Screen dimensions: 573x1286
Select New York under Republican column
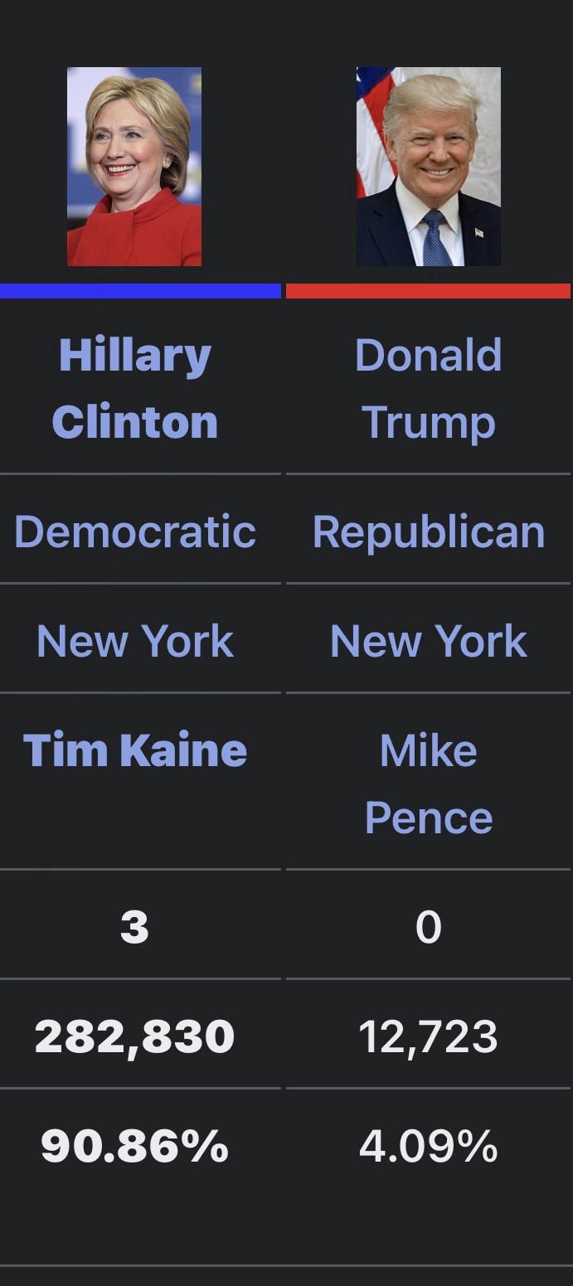tap(429, 641)
